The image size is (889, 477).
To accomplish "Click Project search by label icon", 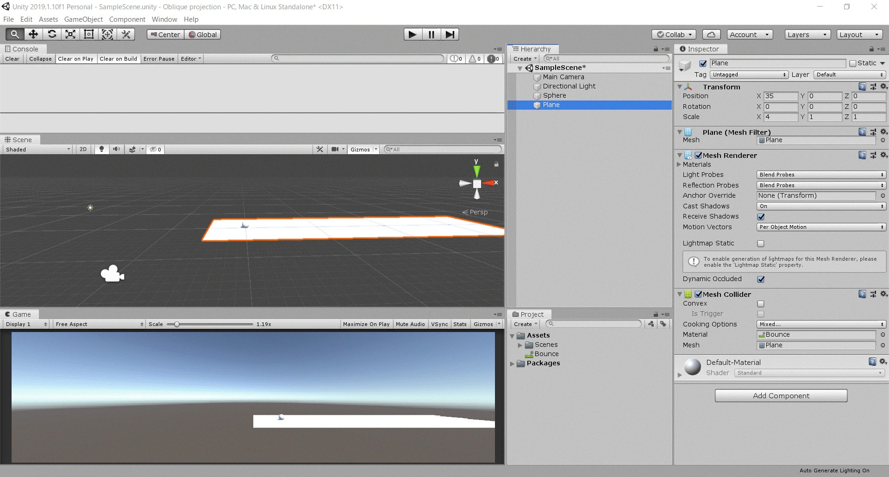I will [x=663, y=324].
